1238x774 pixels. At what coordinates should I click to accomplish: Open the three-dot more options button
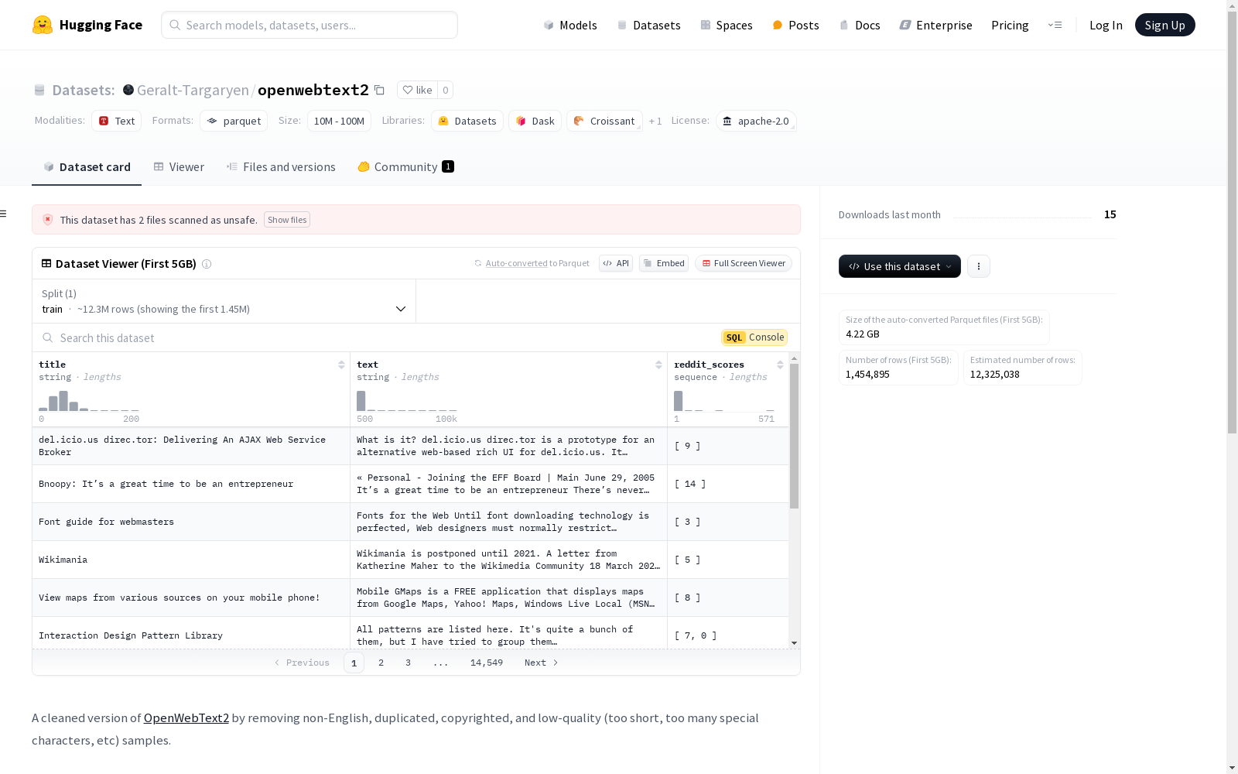coord(979,266)
